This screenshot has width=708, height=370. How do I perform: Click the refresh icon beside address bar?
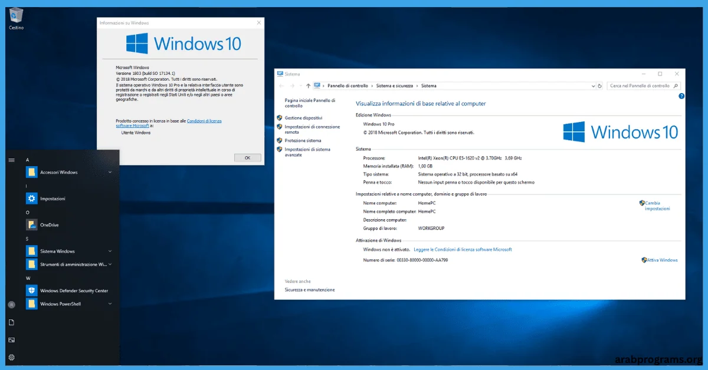pyautogui.click(x=600, y=85)
